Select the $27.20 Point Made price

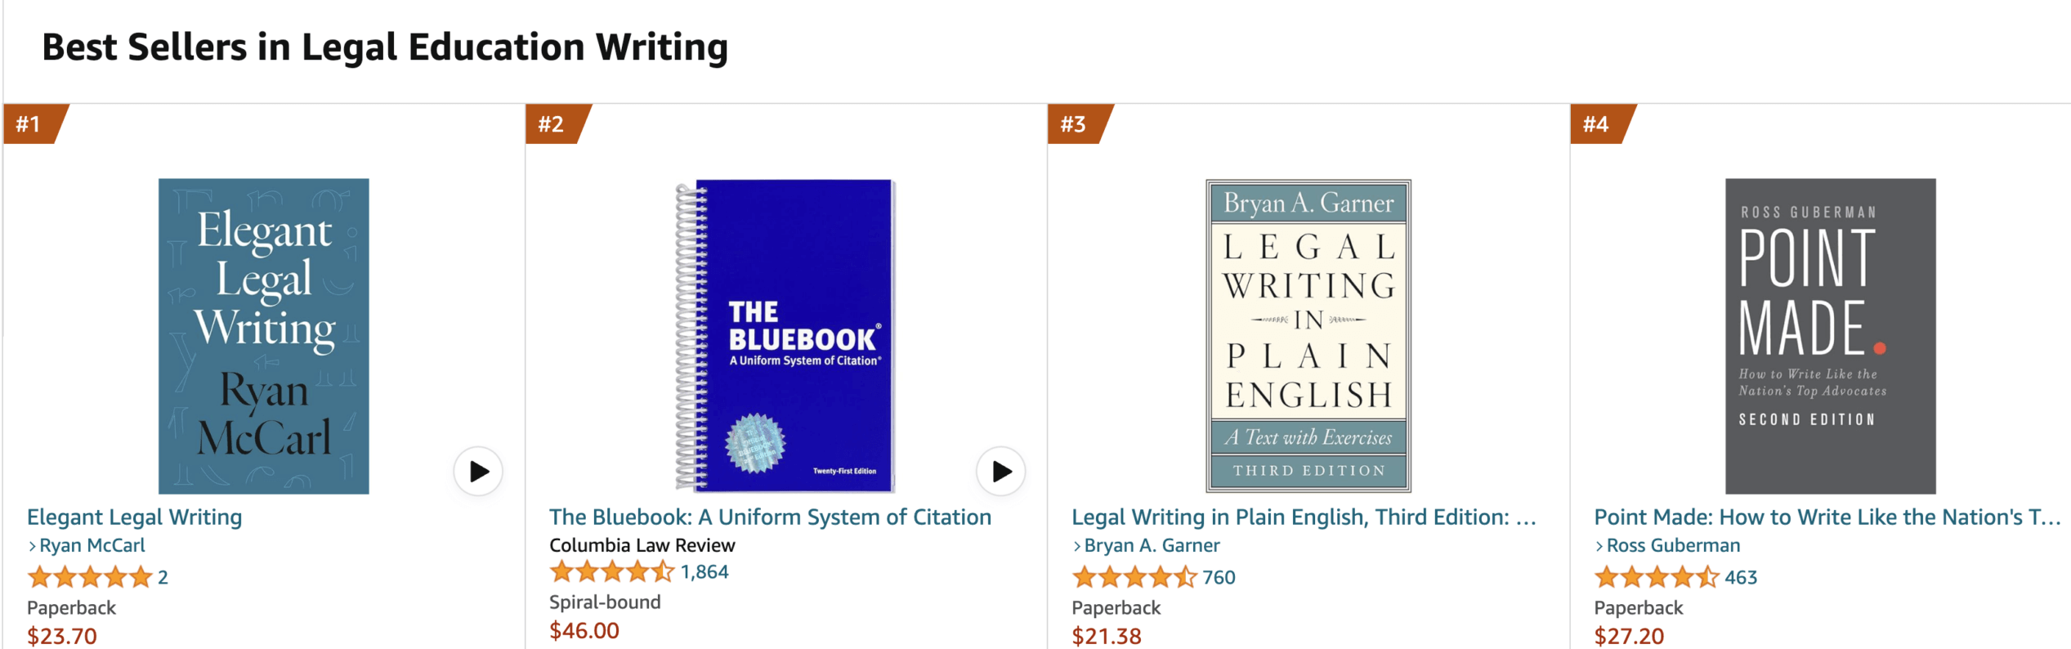point(1629,636)
